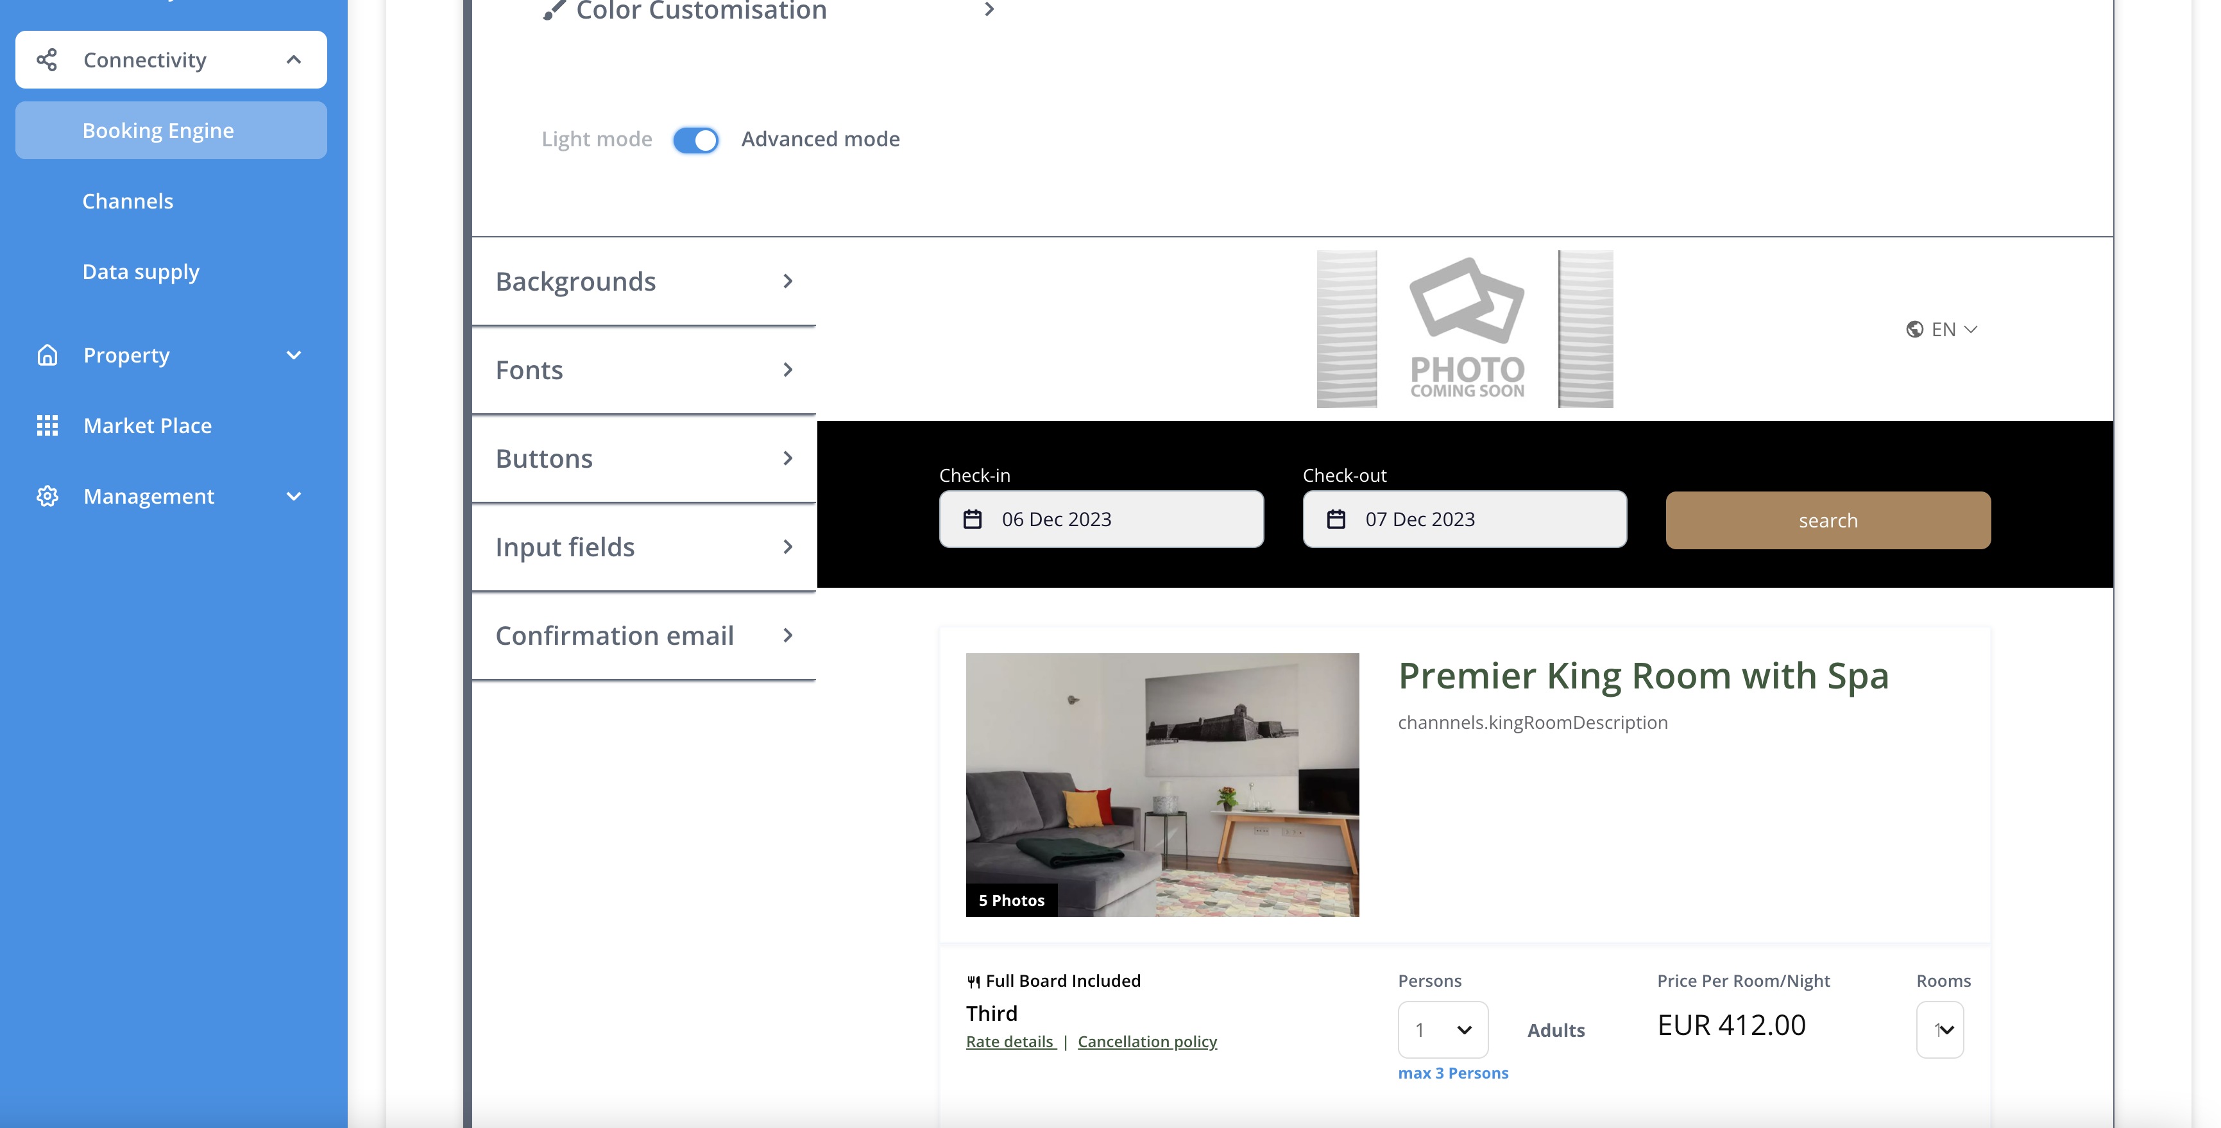Click the Market Place grid icon
The height and width of the screenshot is (1128, 2221).
click(47, 425)
